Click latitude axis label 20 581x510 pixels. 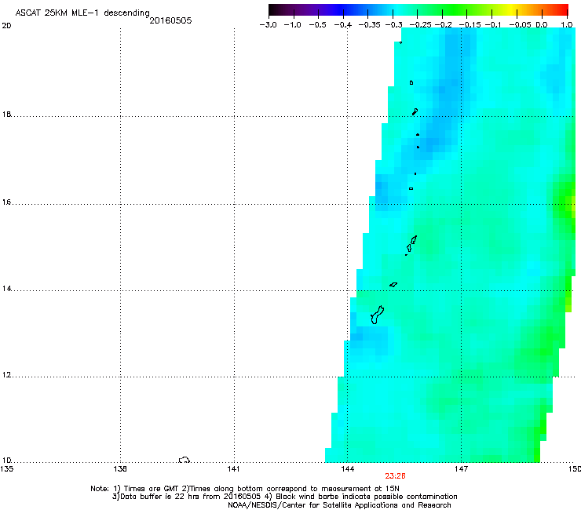(6, 26)
